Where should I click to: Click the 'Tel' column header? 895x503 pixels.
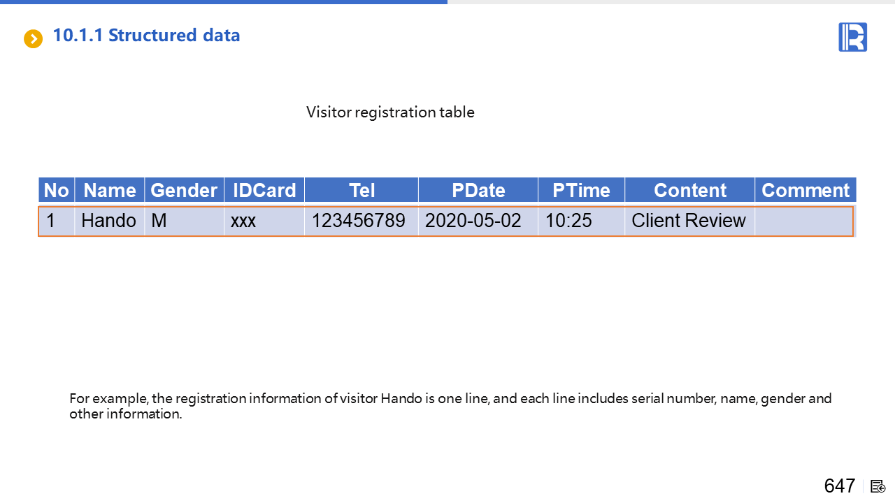coord(361,191)
